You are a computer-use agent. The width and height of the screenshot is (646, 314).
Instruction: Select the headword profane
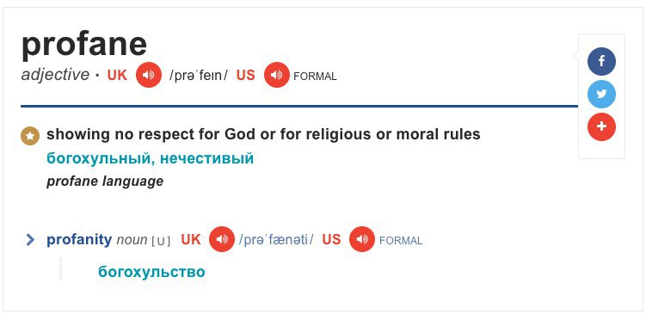point(84,45)
